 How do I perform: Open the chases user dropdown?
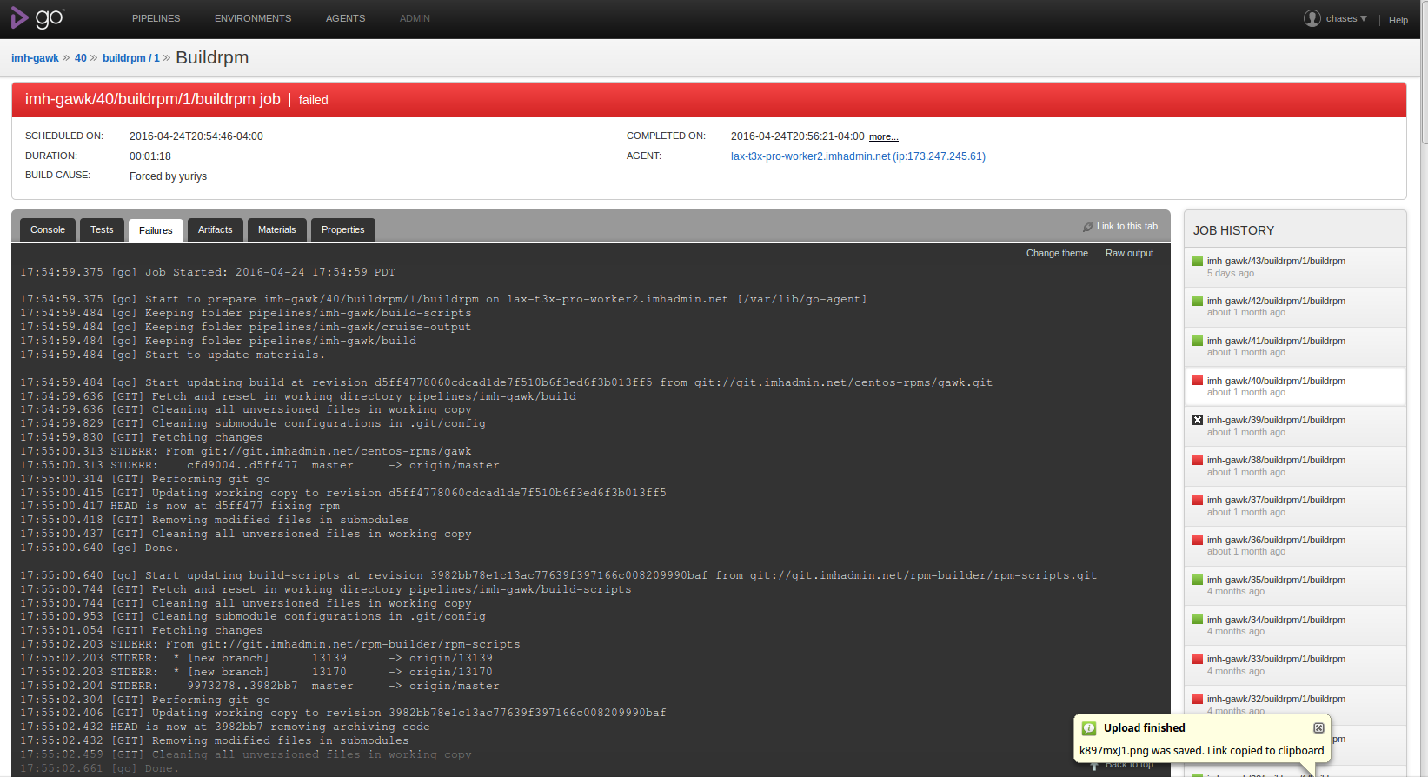(1345, 18)
